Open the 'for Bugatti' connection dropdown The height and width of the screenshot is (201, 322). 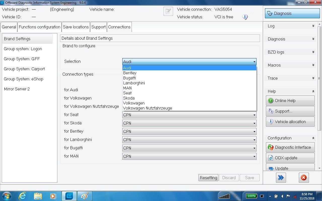[x=189, y=148]
